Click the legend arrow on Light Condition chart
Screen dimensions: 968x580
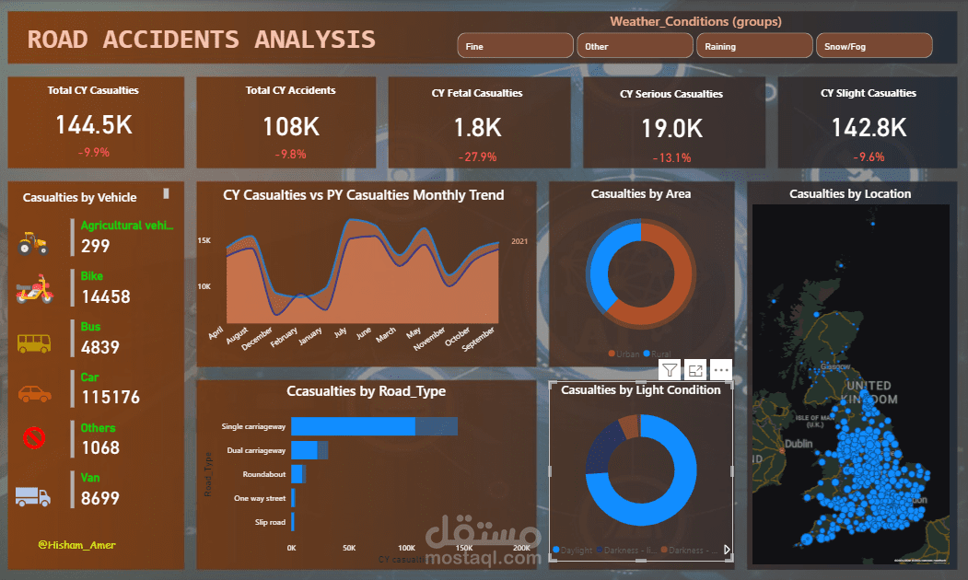(x=725, y=548)
